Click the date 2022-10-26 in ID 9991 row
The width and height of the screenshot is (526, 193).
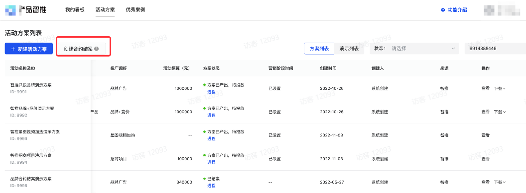pos(331,88)
